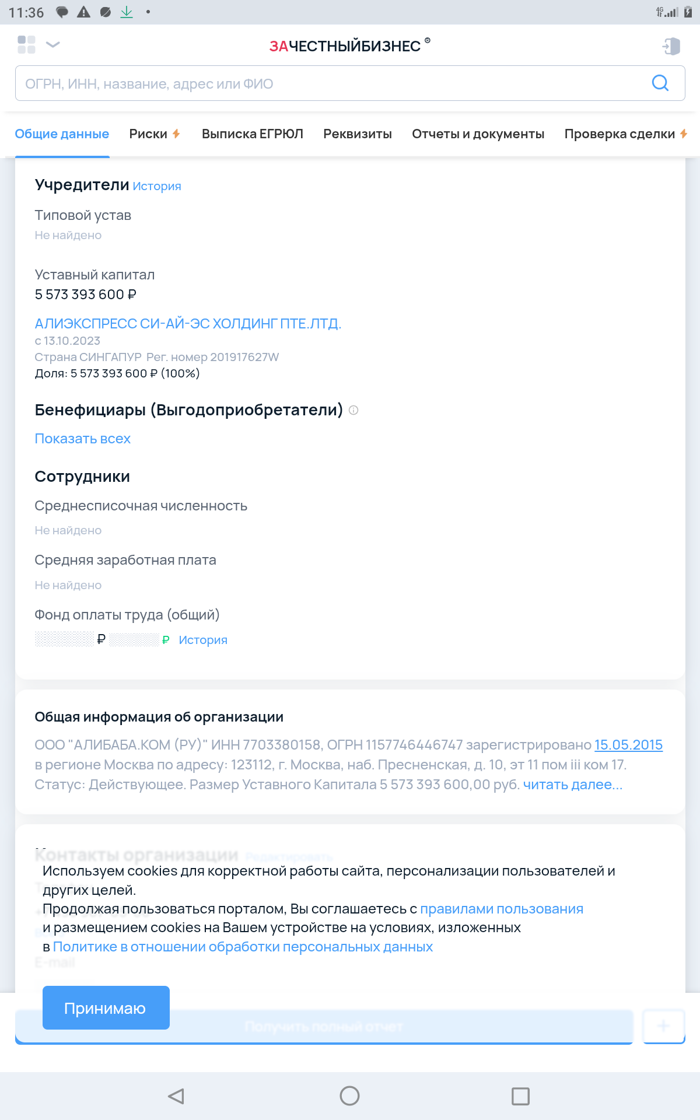The height and width of the screenshot is (1120, 700).
Task: Tap the magnifier search icon
Action: point(660,83)
